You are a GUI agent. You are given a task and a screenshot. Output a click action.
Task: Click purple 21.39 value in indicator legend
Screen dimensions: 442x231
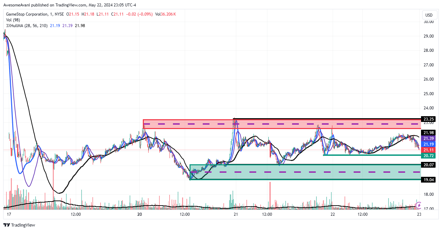pos(68,26)
